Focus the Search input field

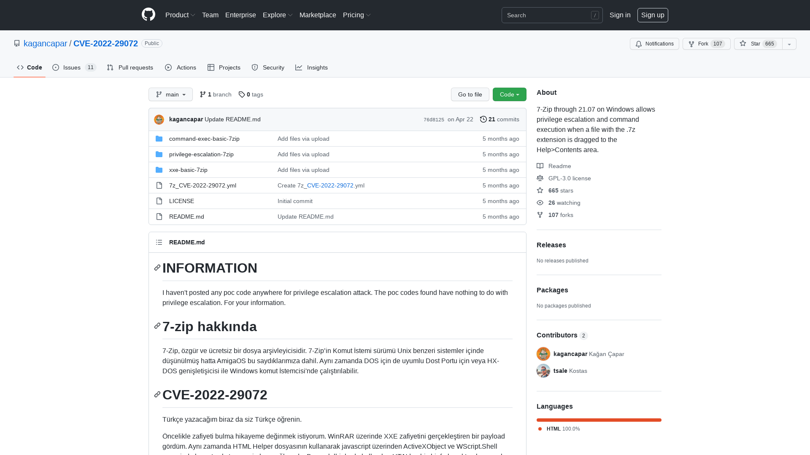(x=552, y=15)
